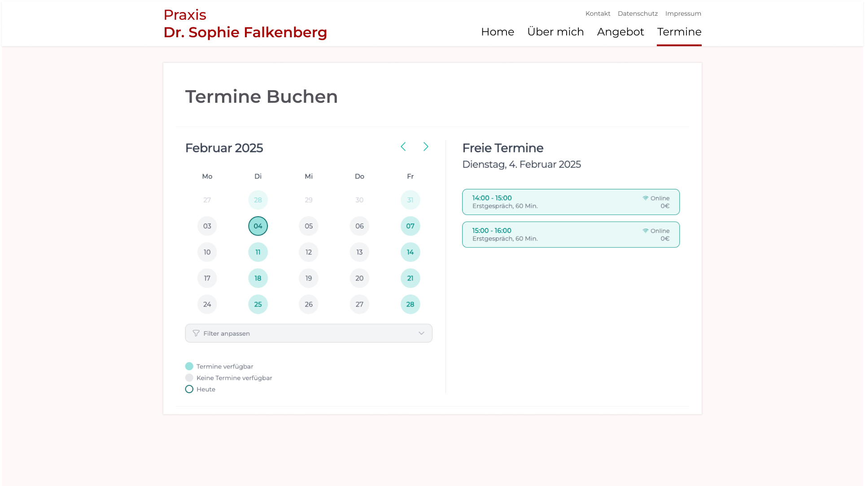Click the 'Termine verfügbar' legend dot

189,366
